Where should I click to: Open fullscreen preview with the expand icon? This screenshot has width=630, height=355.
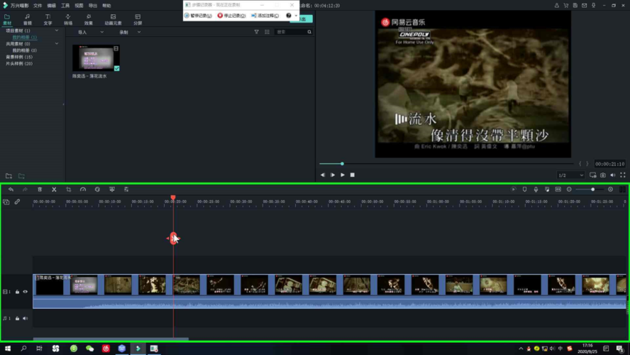pos(624,175)
